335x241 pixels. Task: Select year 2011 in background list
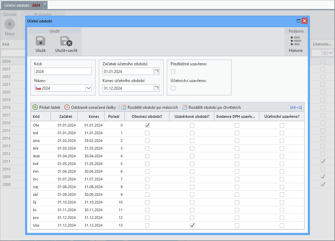click(6, 161)
